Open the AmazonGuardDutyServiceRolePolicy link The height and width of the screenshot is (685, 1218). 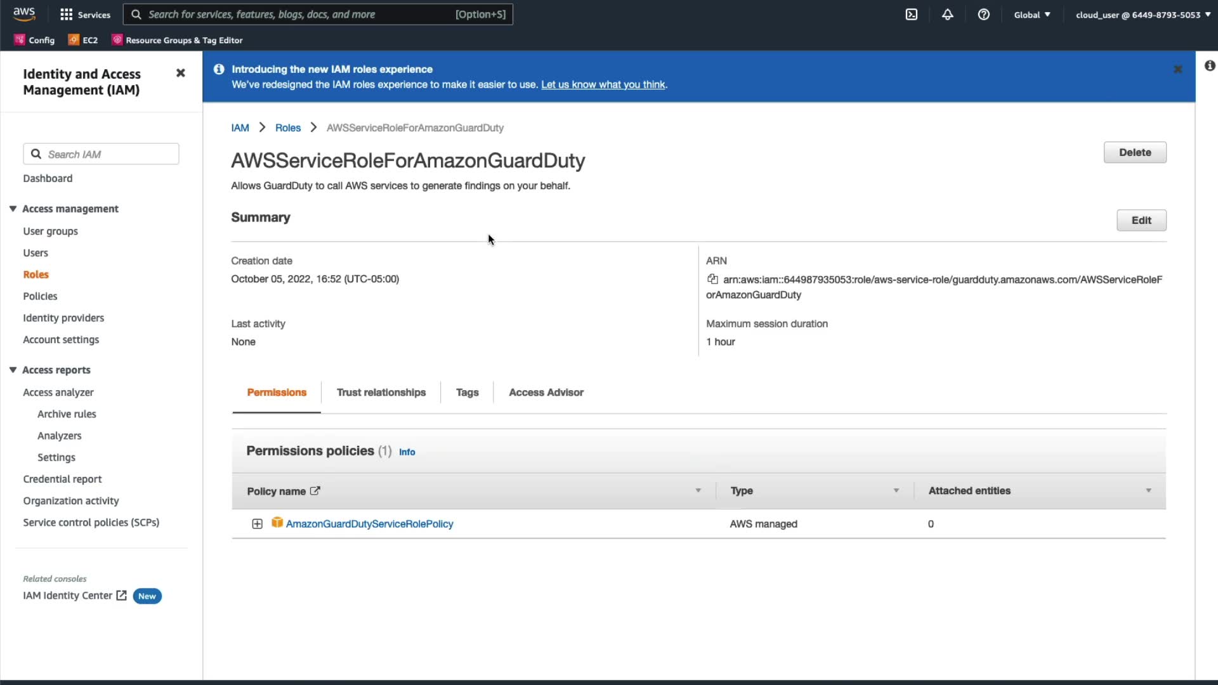tap(369, 524)
